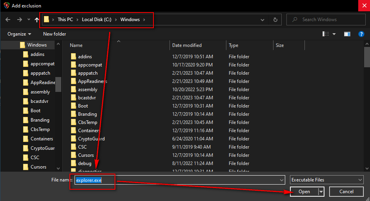Click CryptoGuard folder icon in file list
This screenshot has height=201, width=370.
pyautogui.click(x=74, y=139)
